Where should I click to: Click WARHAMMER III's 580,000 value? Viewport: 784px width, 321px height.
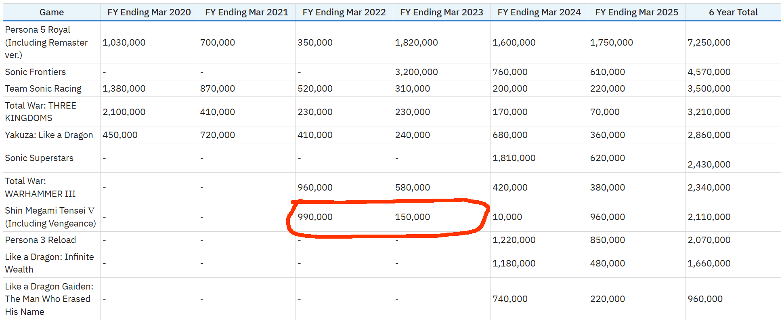(x=413, y=187)
